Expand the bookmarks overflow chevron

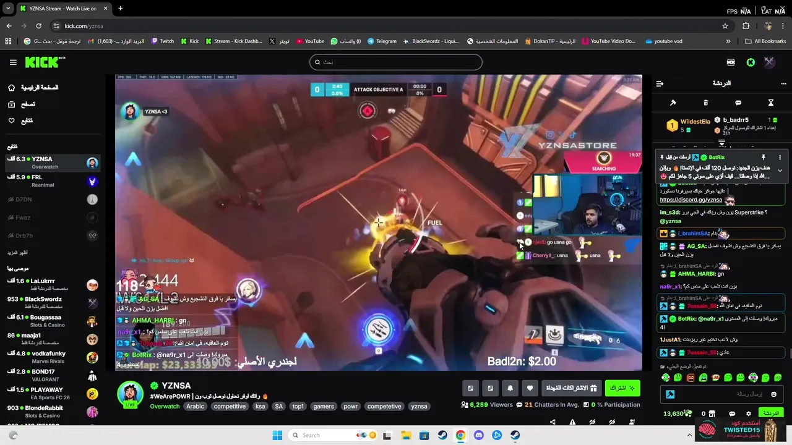coord(728,41)
